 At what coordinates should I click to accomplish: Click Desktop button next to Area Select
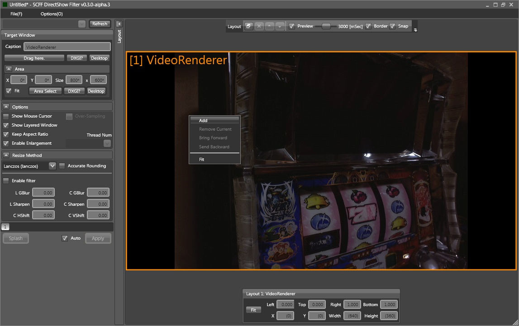pyautogui.click(x=96, y=91)
